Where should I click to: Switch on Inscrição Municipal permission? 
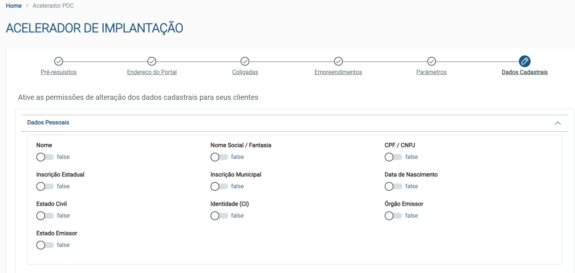tap(219, 186)
